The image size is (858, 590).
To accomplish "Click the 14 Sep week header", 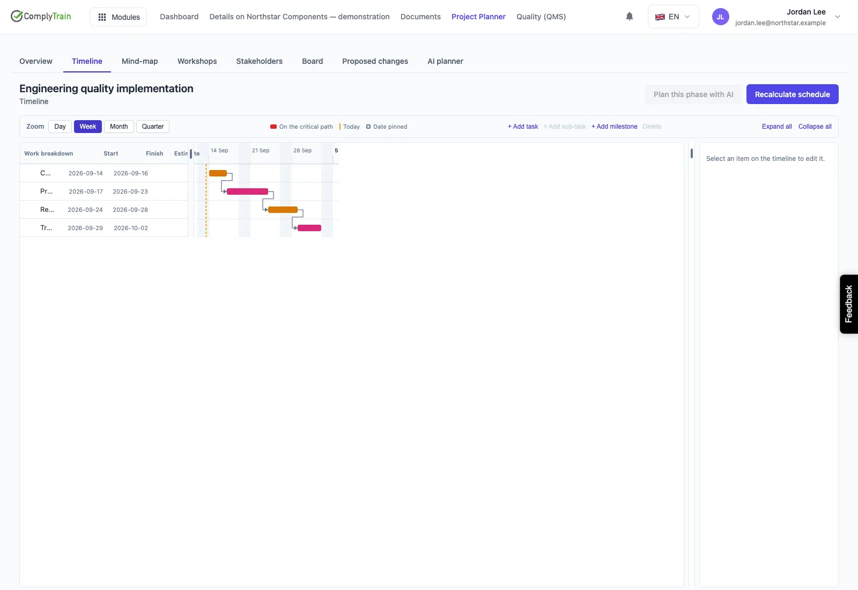I will point(219,151).
